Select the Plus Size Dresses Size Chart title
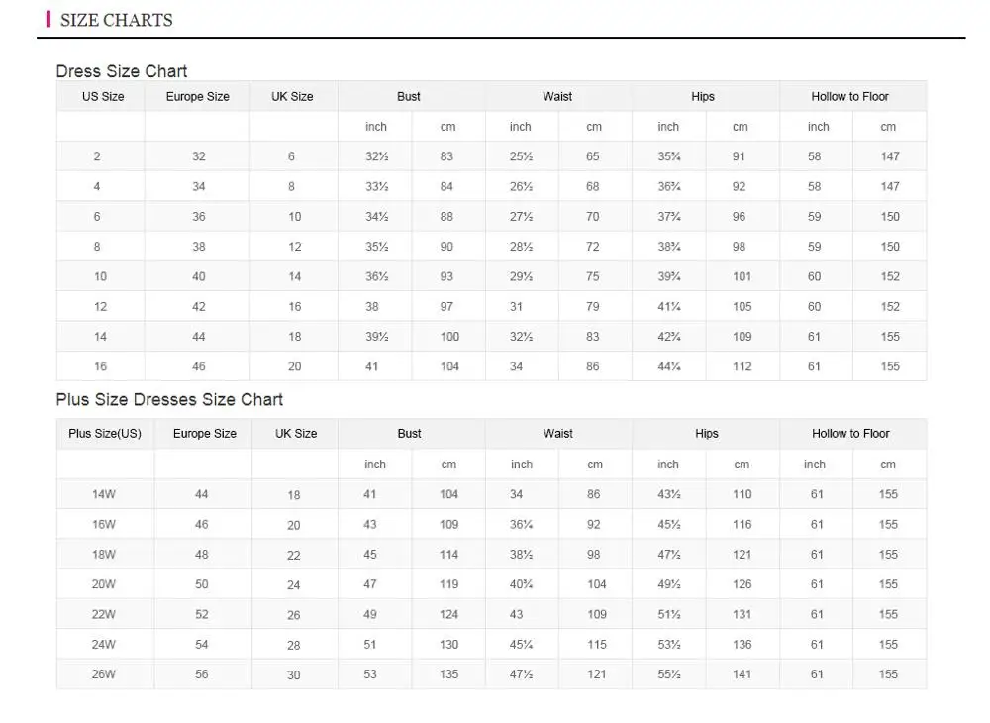Screen dimensions: 990x723 169,400
